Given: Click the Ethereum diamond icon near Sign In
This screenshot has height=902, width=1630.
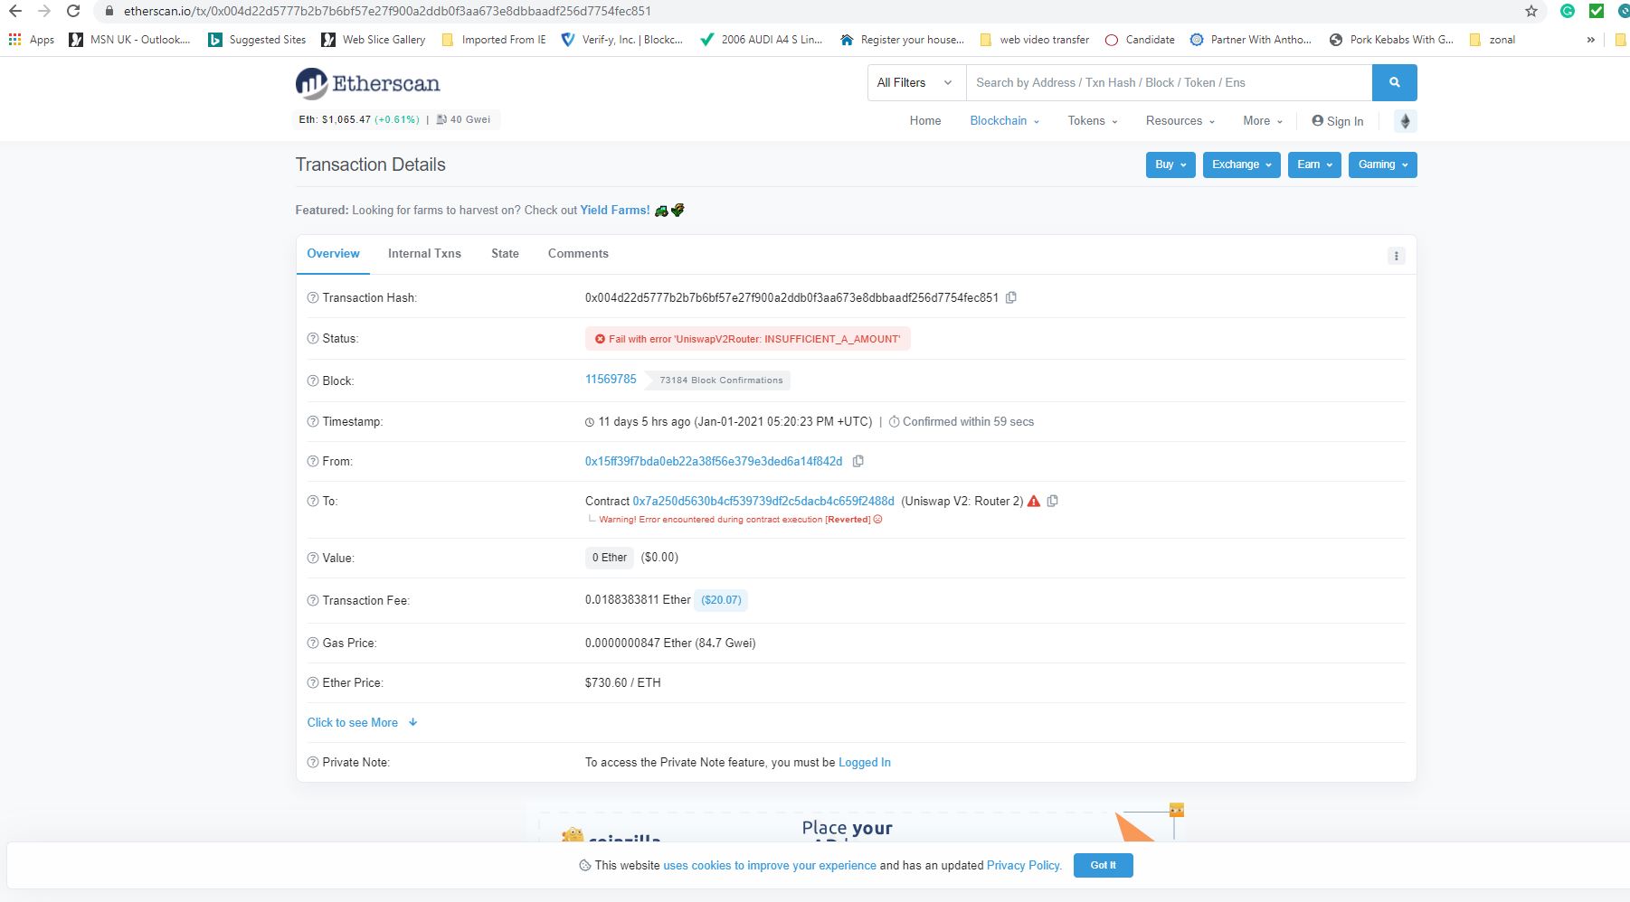Looking at the screenshot, I should coord(1404,120).
